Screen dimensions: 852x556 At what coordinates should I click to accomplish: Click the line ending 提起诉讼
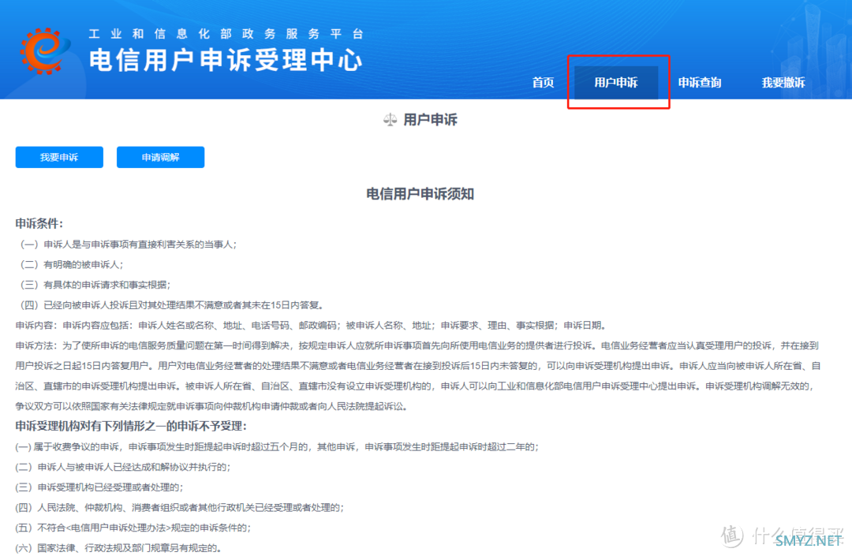click(212, 406)
